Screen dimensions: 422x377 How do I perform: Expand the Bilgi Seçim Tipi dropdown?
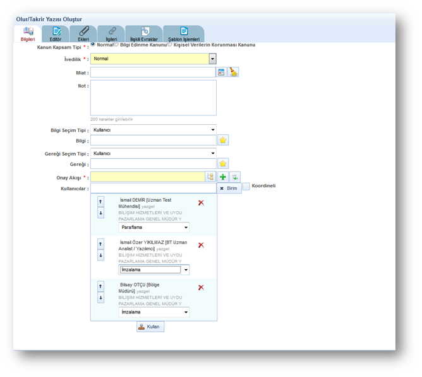tap(212, 129)
